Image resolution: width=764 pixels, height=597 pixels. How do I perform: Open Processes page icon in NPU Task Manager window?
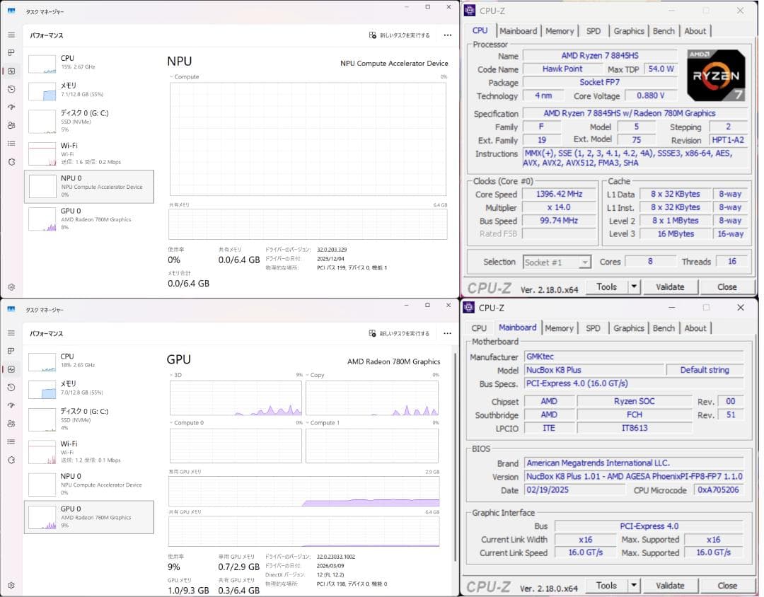pos(11,52)
